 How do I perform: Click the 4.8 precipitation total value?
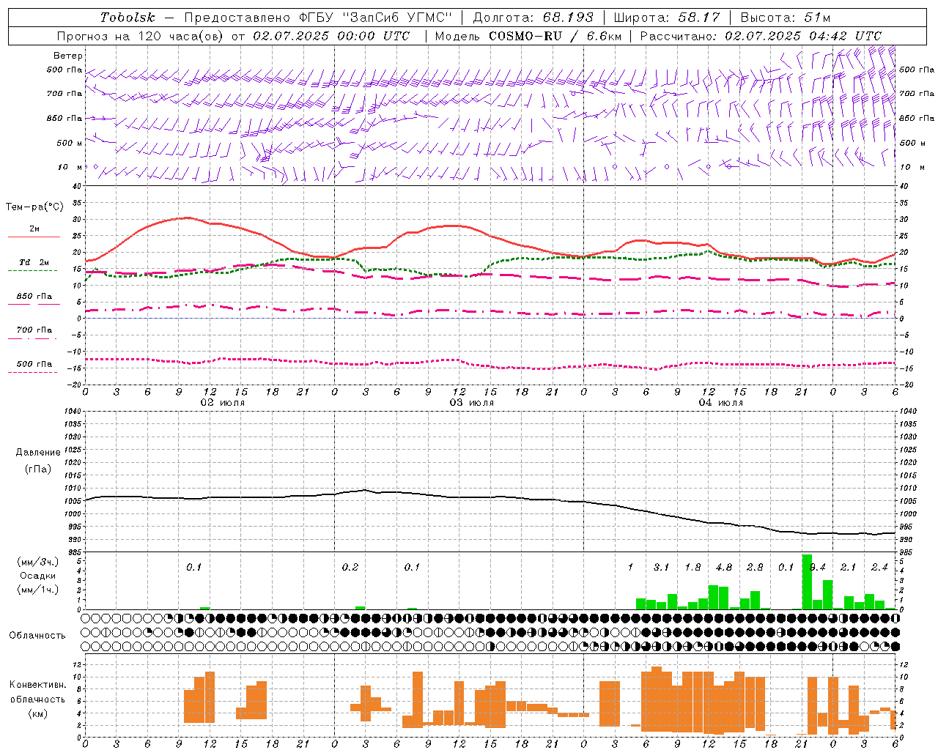point(724,567)
